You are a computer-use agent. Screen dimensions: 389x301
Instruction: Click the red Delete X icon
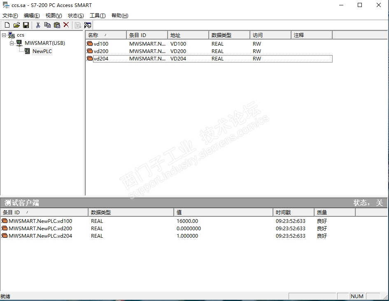(x=66, y=25)
